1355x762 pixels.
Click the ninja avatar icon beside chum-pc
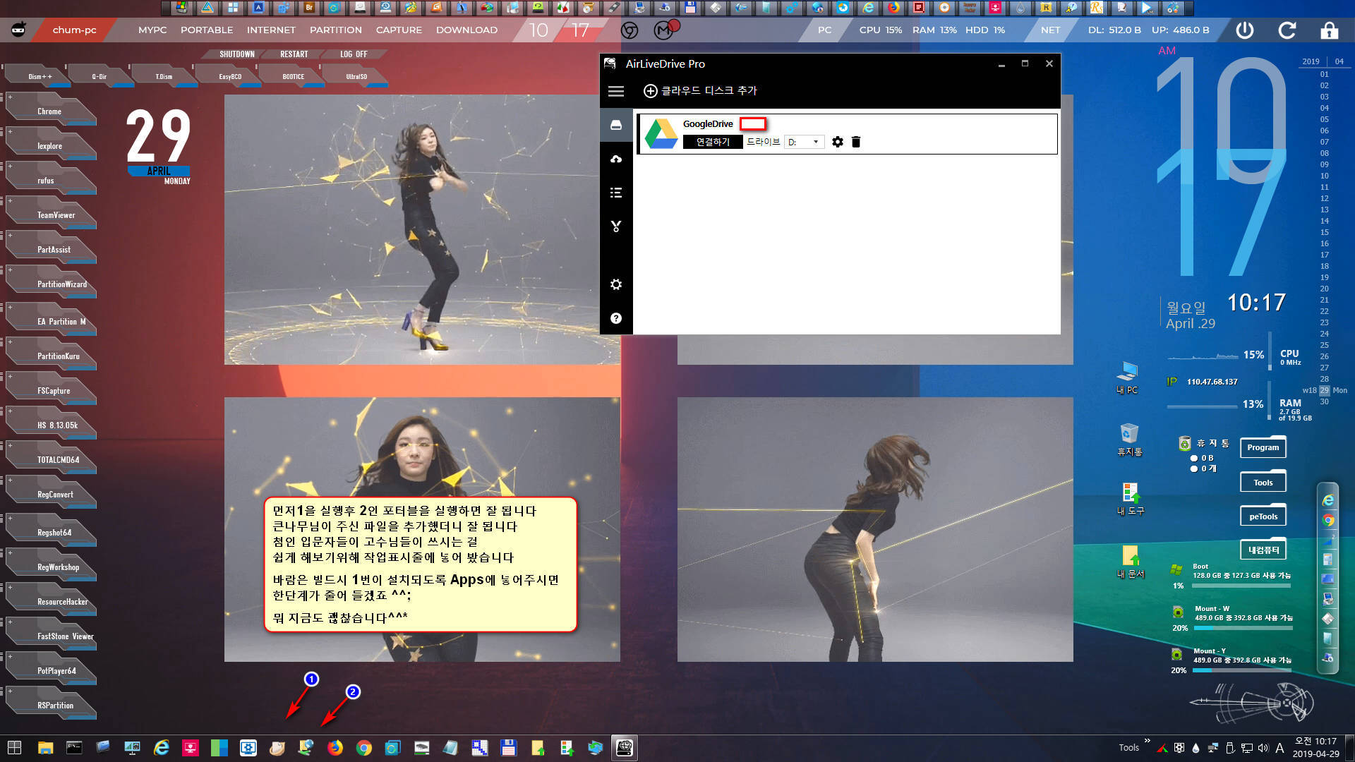19,30
